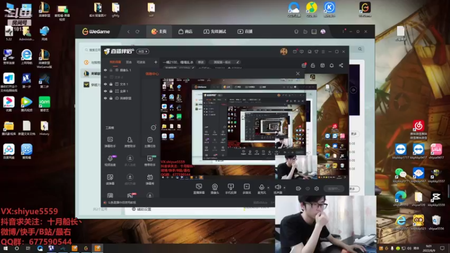Add a screen capture source from bottom bar
The image size is (450, 253).
[199, 189]
